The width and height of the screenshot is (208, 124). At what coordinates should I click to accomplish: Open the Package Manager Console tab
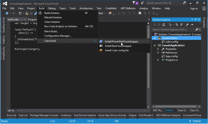coord(44,115)
